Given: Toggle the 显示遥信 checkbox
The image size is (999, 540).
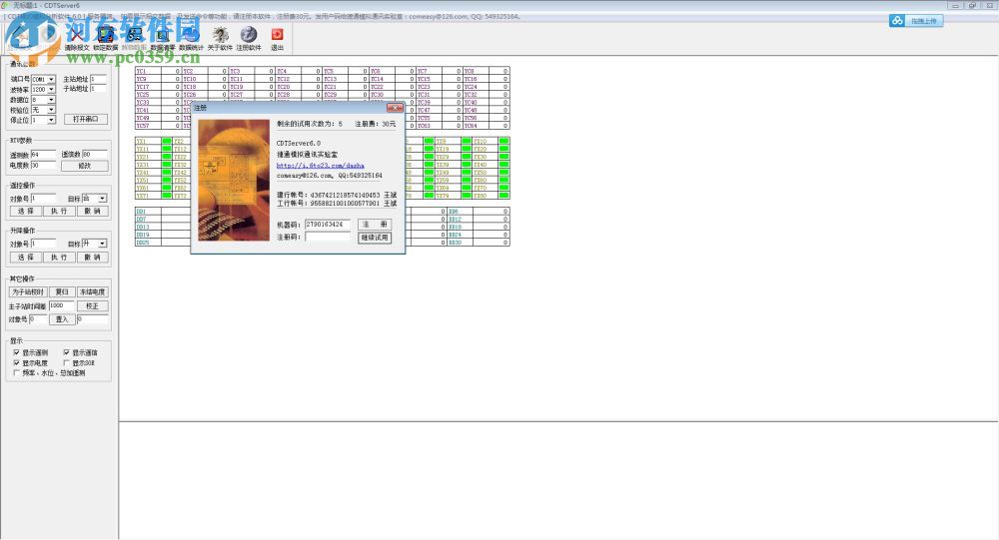Looking at the screenshot, I should pyautogui.click(x=66, y=352).
